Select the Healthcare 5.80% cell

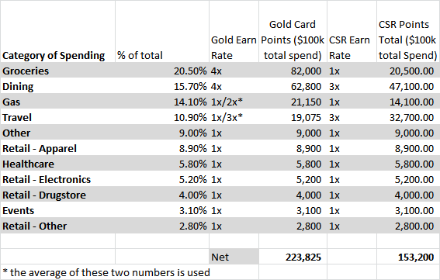pyautogui.click(x=162, y=164)
